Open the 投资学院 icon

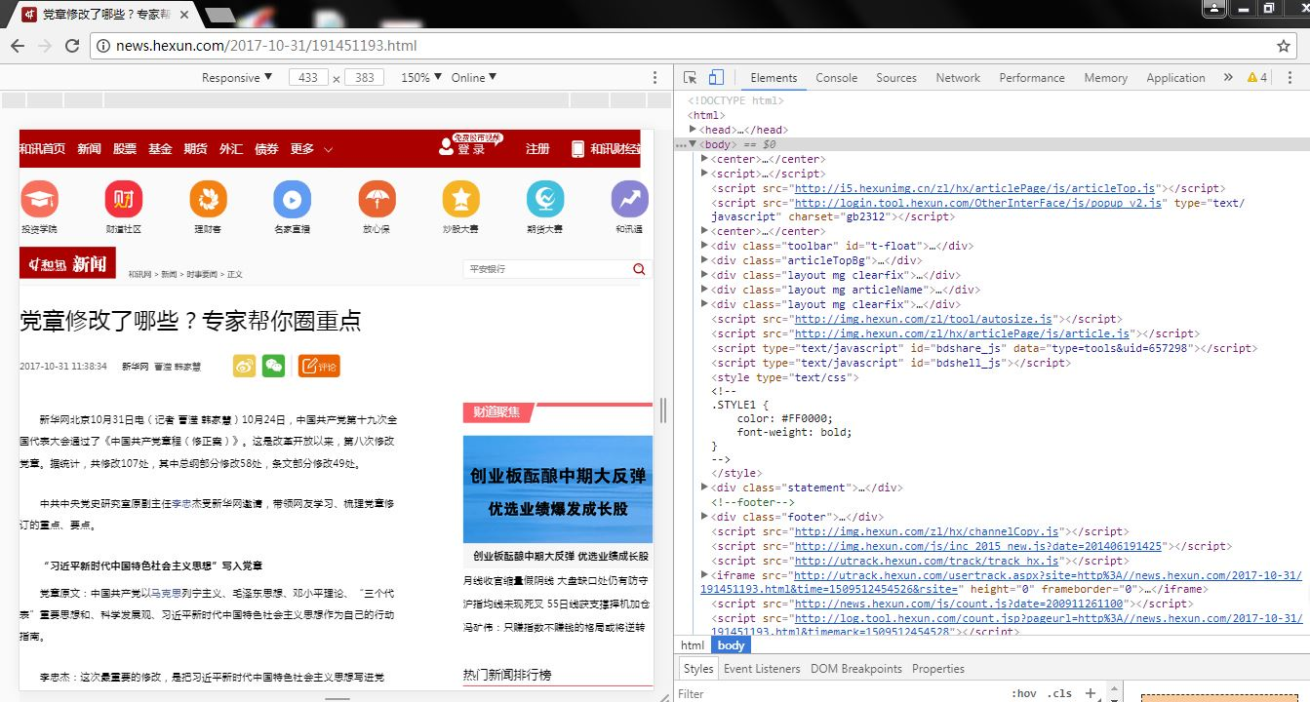[40, 199]
